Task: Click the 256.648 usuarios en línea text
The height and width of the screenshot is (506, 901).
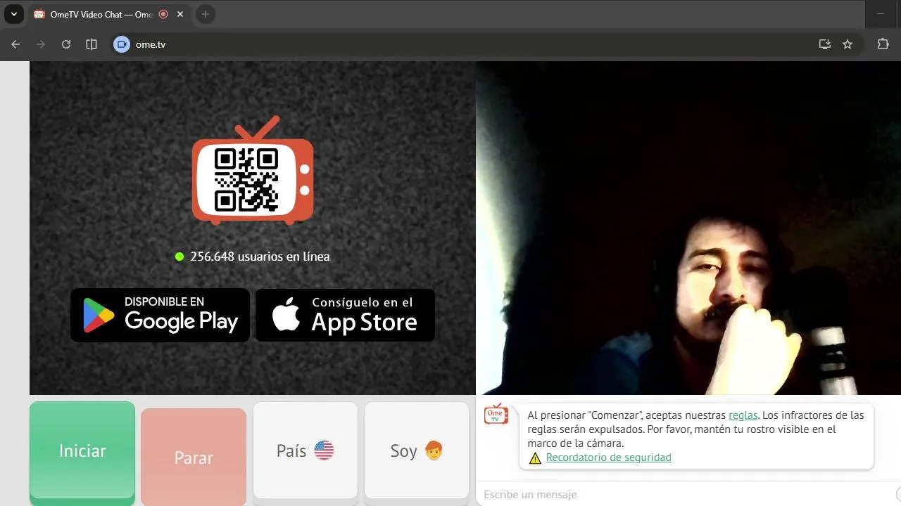Action: pyautogui.click(x=260, y=257)
